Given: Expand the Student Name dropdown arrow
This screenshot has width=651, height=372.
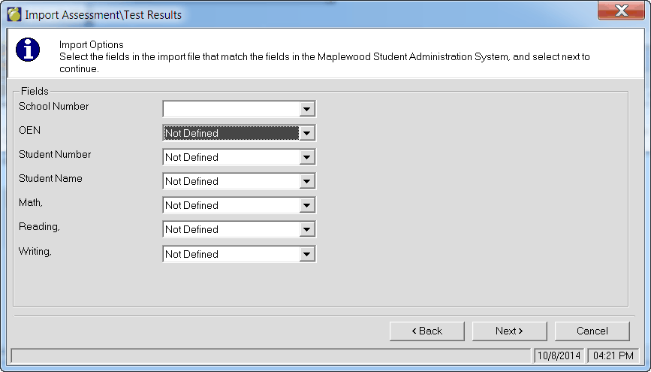Looking at the screenshot, I should point(306,181).
